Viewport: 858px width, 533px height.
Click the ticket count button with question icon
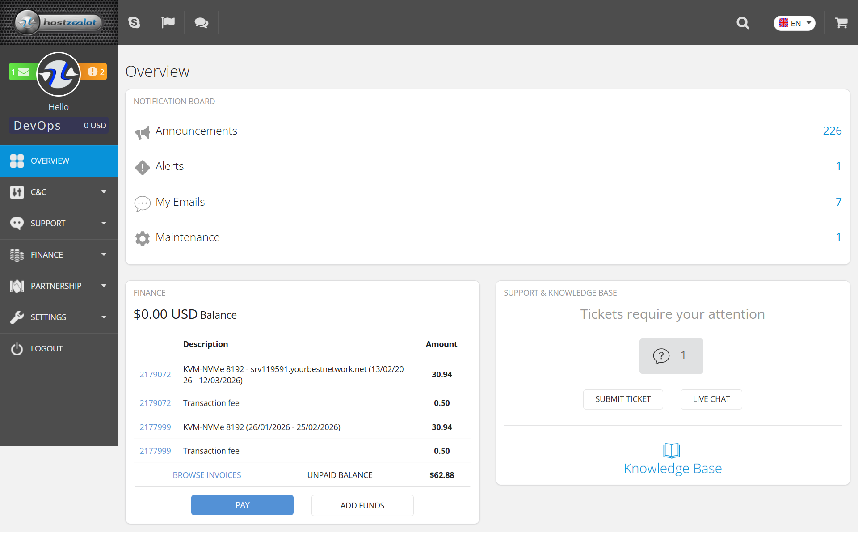coord(671,356)
